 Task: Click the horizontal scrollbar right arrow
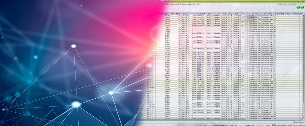tap(302, 119)
